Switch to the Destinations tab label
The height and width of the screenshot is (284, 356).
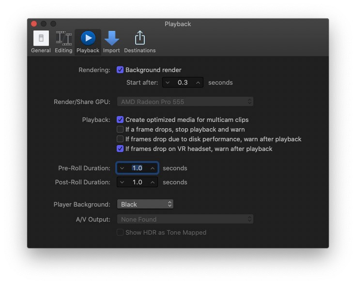pyautogui.click(x=140, y=50)
